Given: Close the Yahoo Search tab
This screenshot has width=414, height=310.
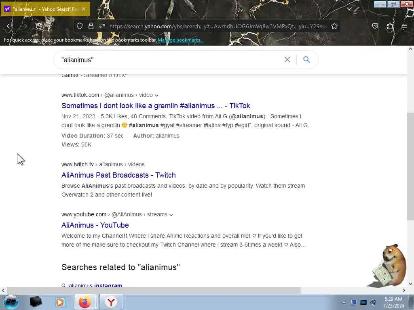Looking at the screenshot, I should (x=83, y=9).
